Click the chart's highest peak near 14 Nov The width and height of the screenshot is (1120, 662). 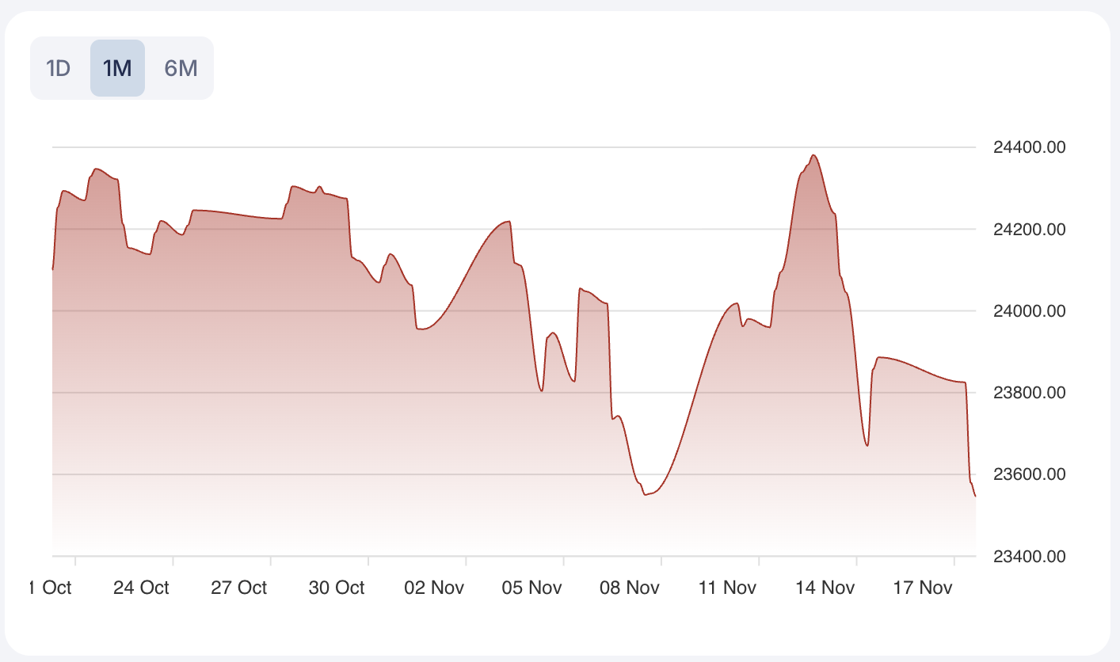[x=813, y=155]
